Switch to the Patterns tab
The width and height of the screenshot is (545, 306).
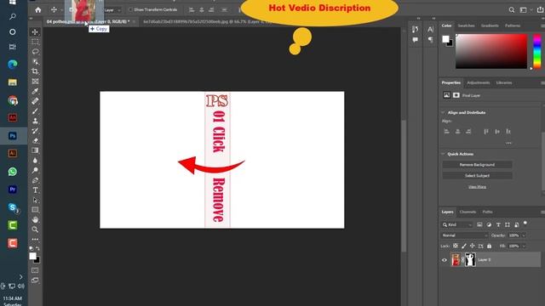[513, 25]
